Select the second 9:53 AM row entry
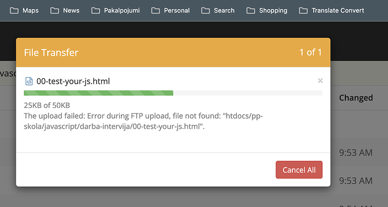The width and height of the screenshot is (388, 207). [x=355, y=181]
